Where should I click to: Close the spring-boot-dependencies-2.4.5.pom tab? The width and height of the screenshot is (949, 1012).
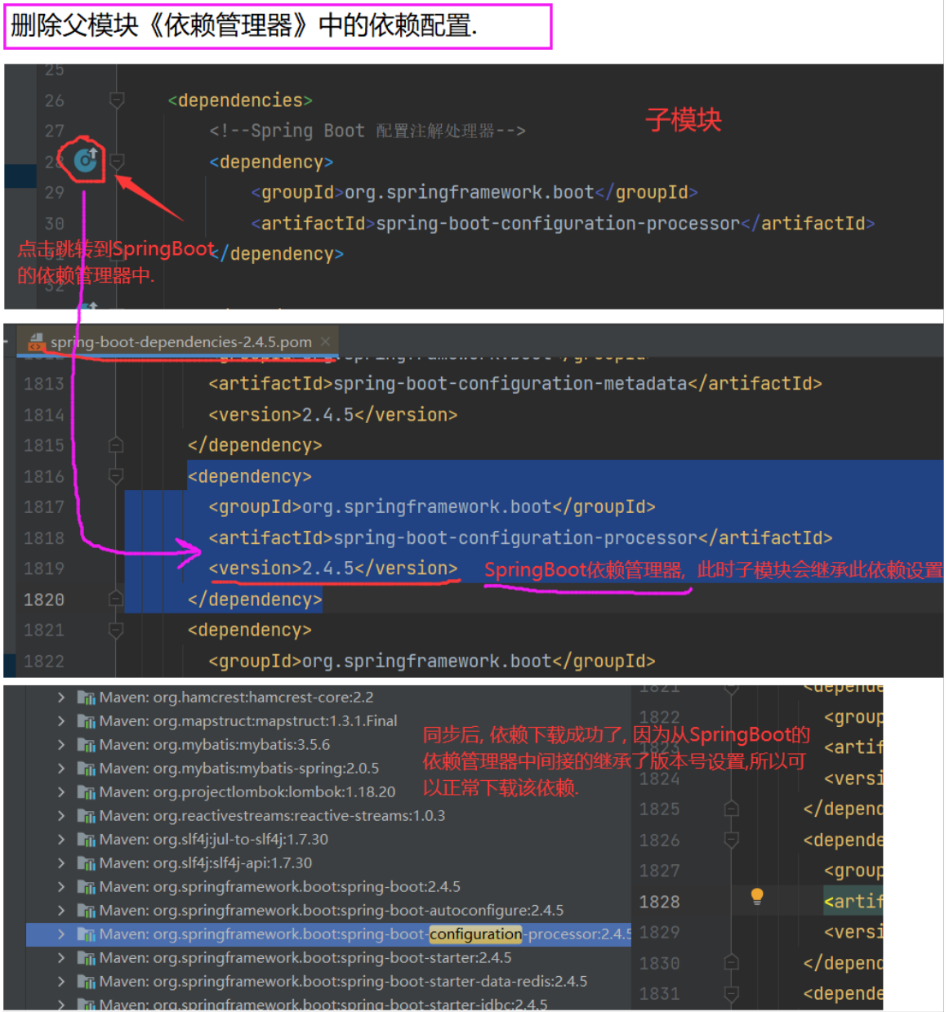coord(325,341)
